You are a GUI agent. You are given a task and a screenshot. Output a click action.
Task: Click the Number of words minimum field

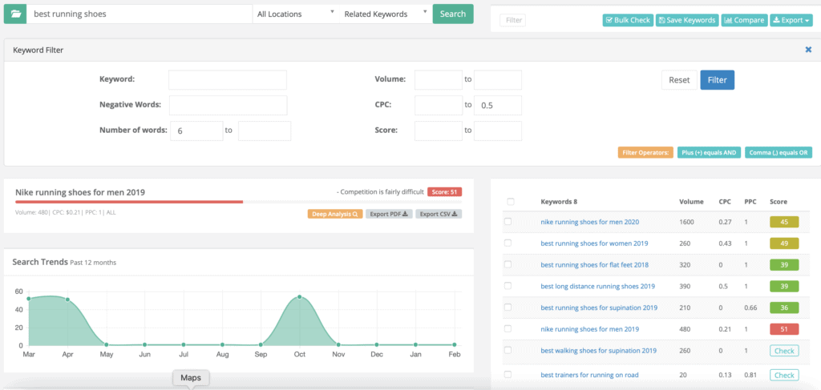197,131
